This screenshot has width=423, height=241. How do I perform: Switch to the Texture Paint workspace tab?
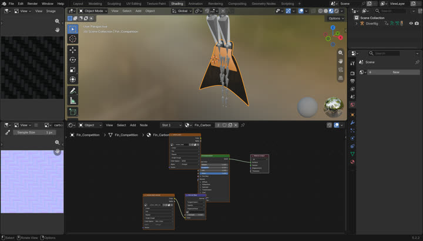156,4
